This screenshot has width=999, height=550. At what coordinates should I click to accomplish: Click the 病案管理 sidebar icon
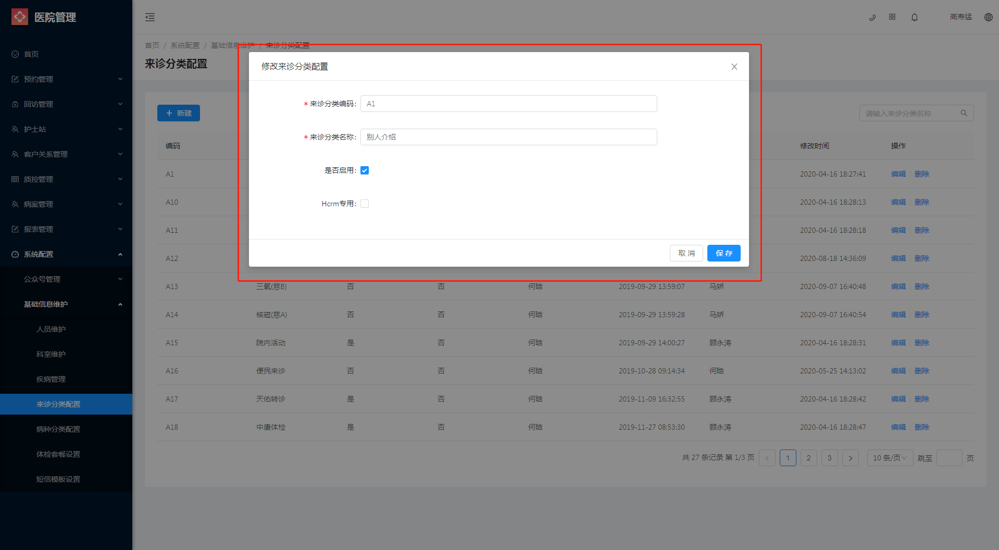point(15,204)
